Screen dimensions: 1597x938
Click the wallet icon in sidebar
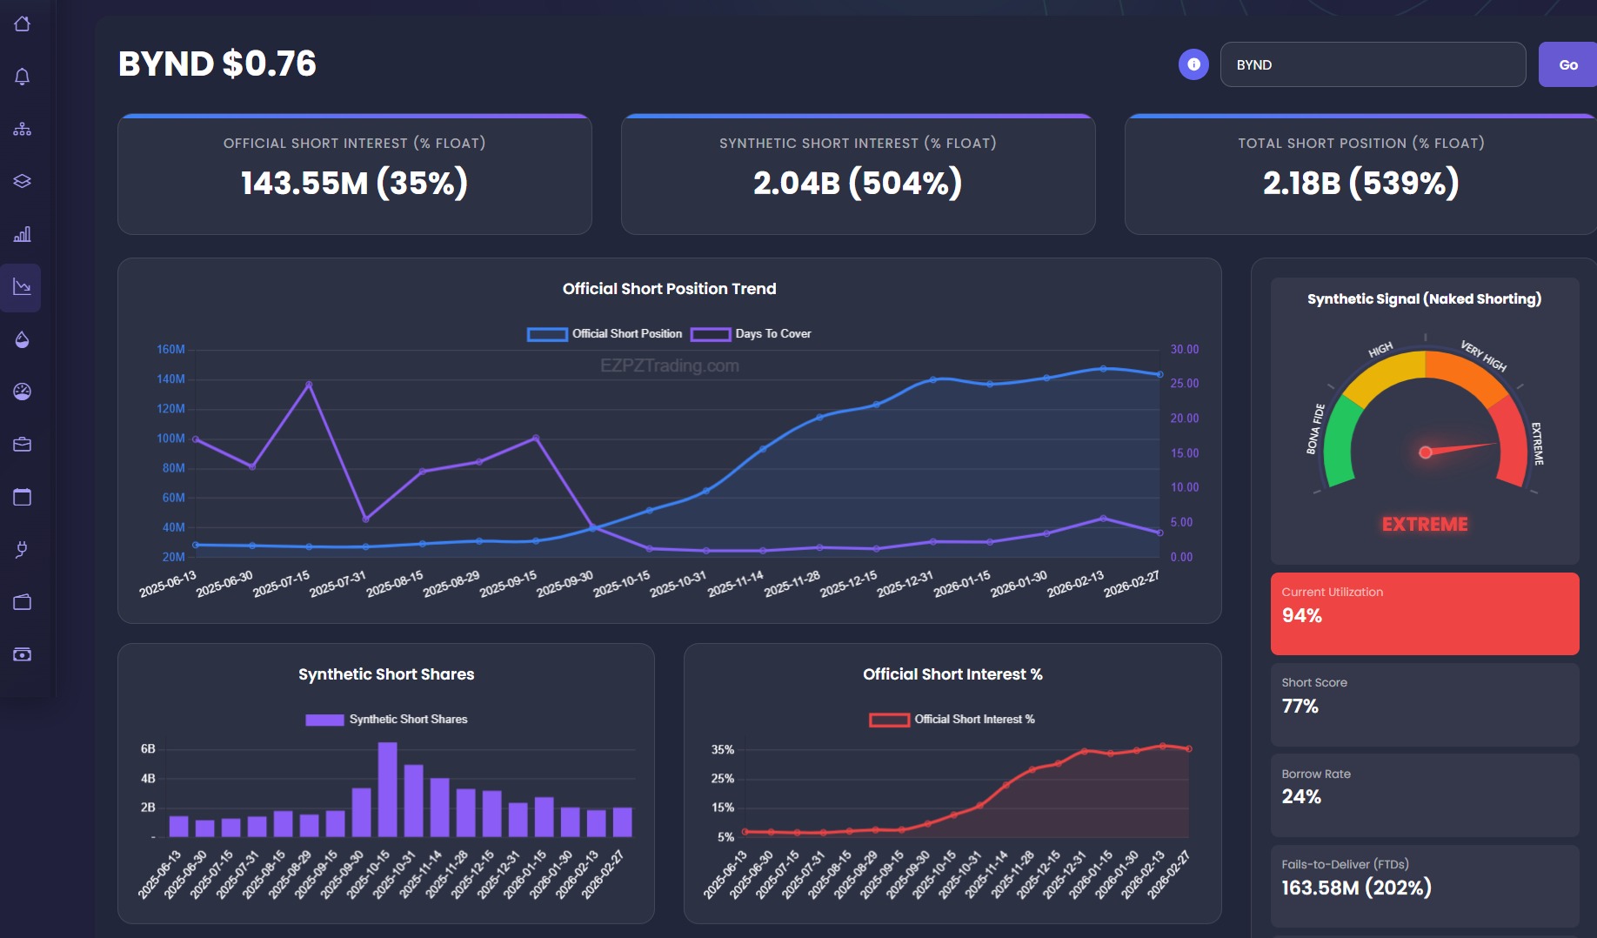click(x=23, y=602)
